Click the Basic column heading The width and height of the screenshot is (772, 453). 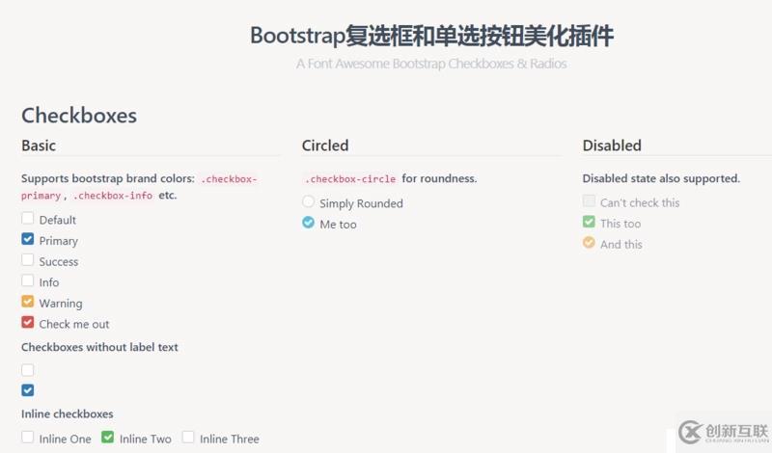39,146
